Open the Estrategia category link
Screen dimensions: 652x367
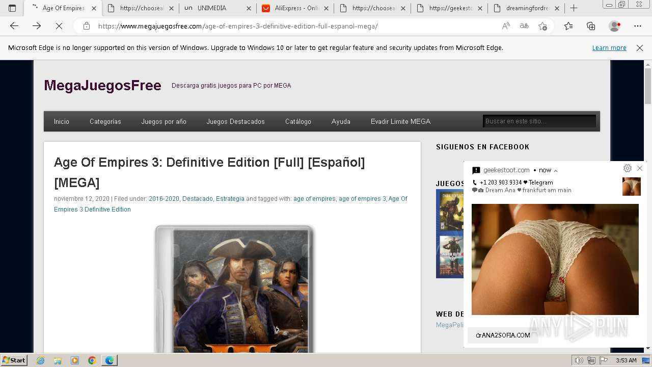coord(230,199)
